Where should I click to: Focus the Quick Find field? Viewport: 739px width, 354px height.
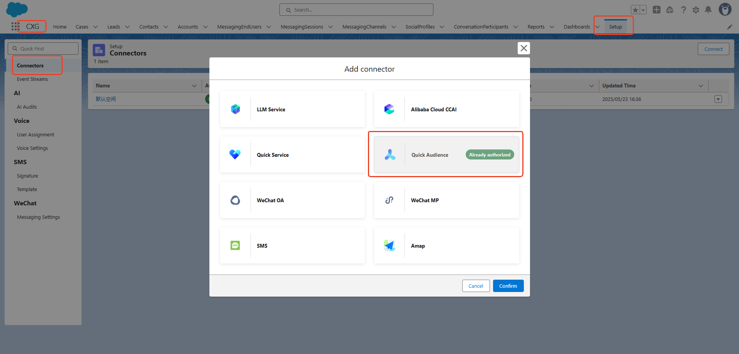pyautogui.click(x=43, y=49)
